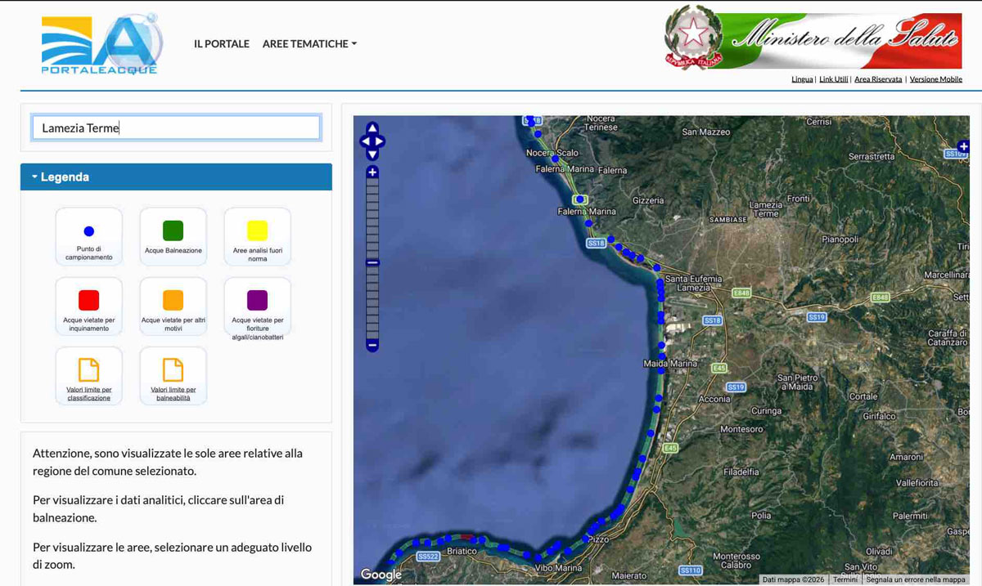Click the Curinga map label

click(x=766, y=411)
